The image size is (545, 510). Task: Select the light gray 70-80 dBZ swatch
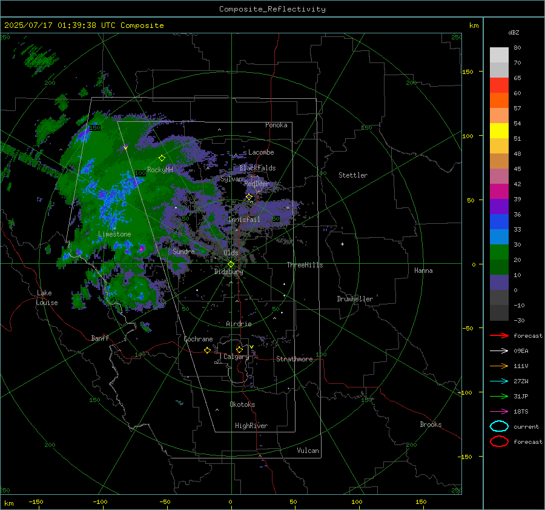click(499, 55)
